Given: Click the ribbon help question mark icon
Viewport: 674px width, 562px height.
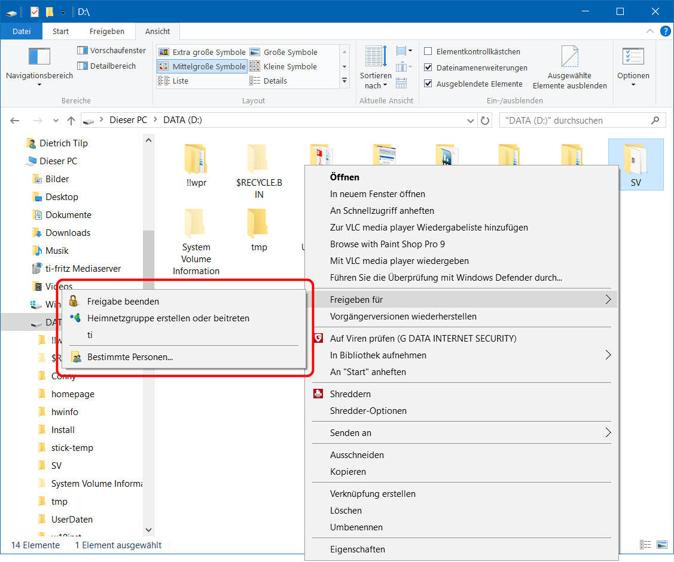Looking at the screenshot, I should (x=665, y=31).
